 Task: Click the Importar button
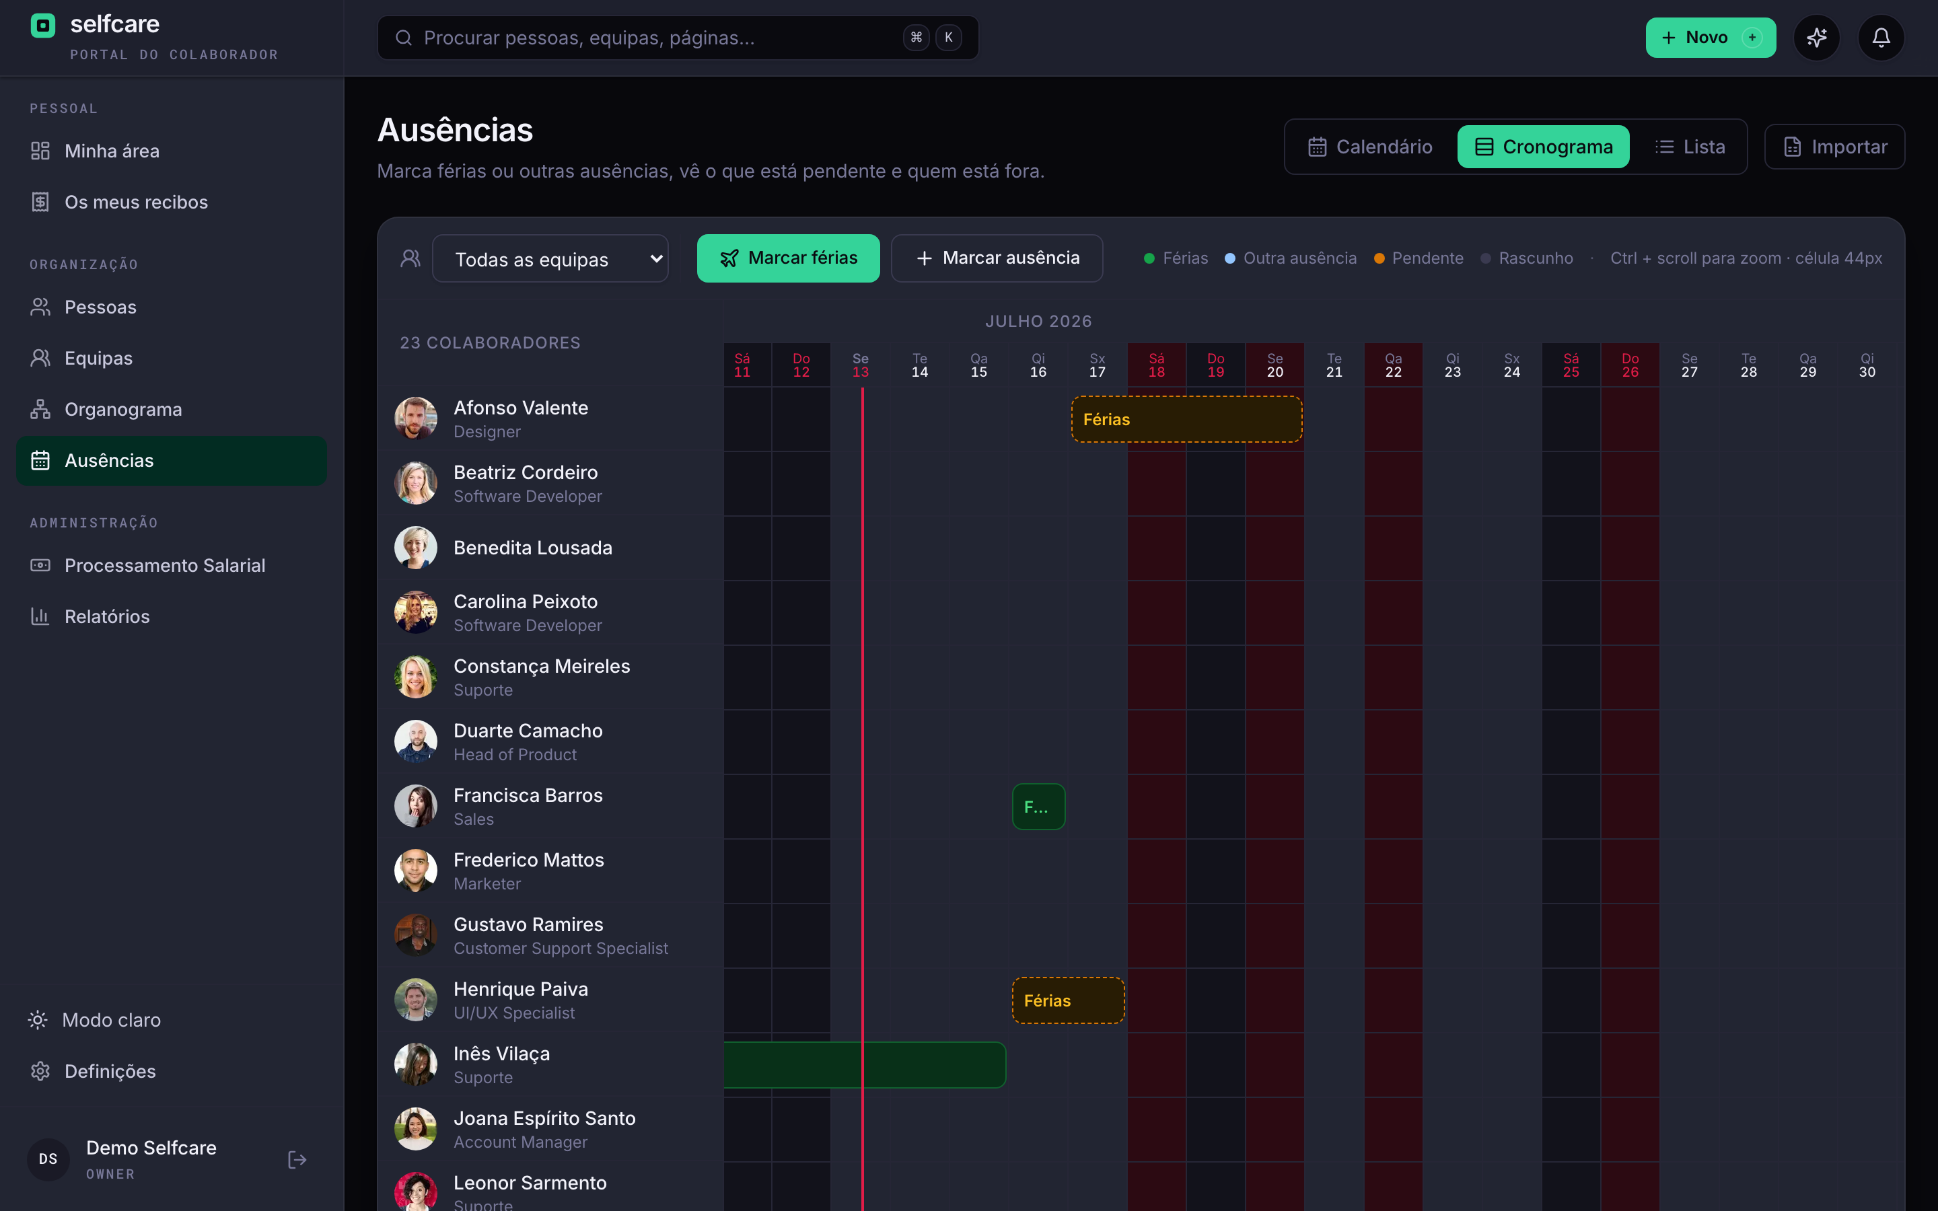(x=1834, y=147)
